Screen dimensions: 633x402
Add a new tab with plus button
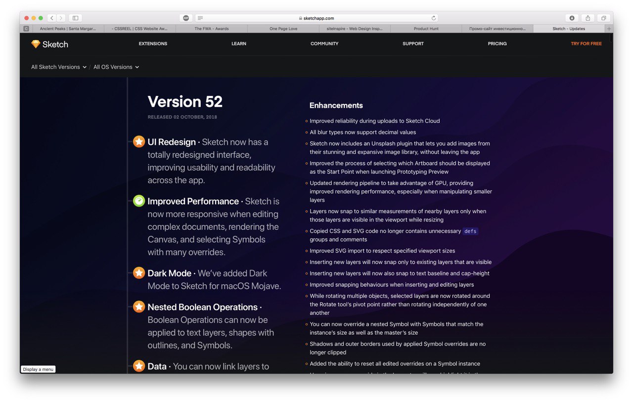(609, 29)
